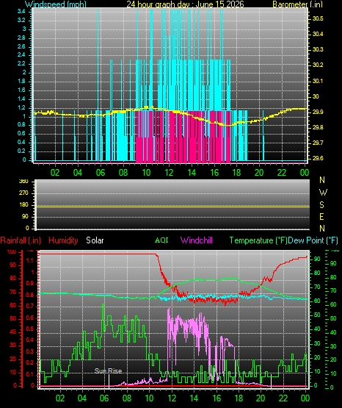This screenshot has width=342, height=408.
Task: Click the Sun Rise marker label
Action: click(x=109, y=371)
